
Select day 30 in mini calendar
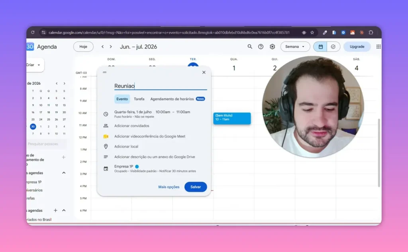click(33, 127)
